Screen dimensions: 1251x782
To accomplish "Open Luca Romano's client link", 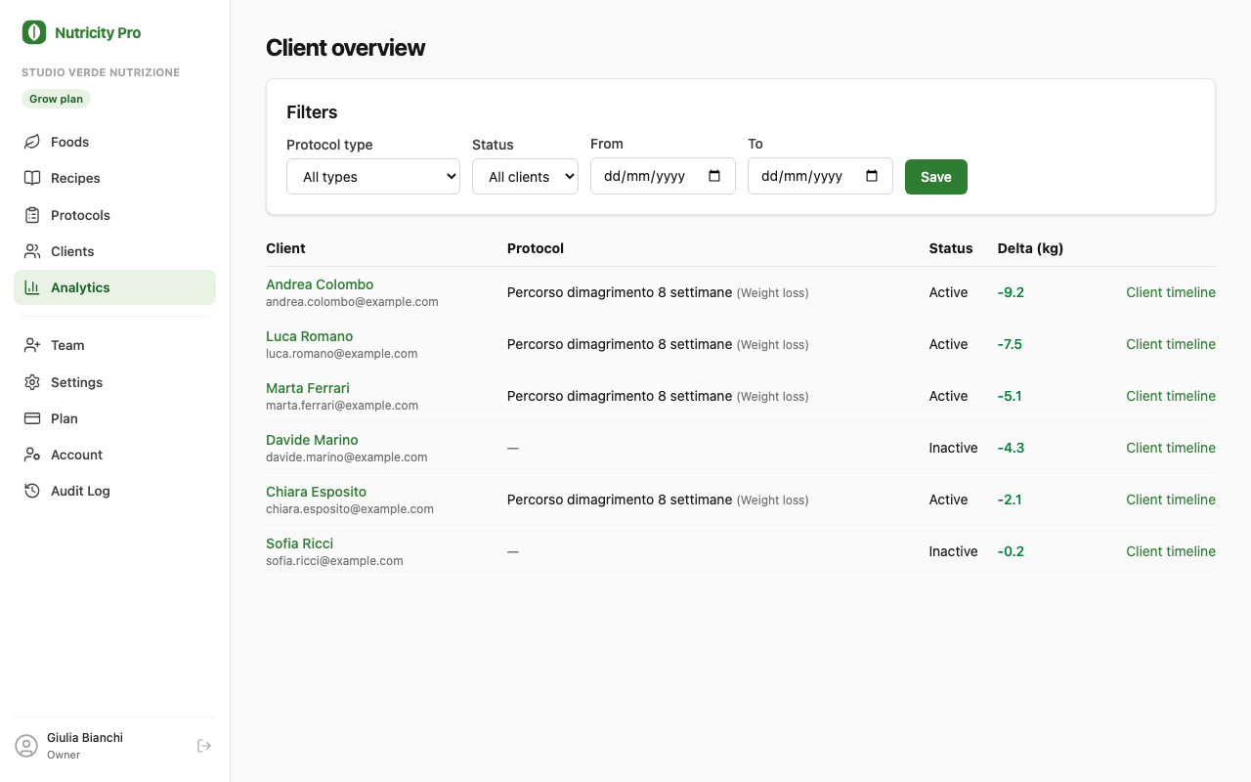I will (x=309, y=336).
